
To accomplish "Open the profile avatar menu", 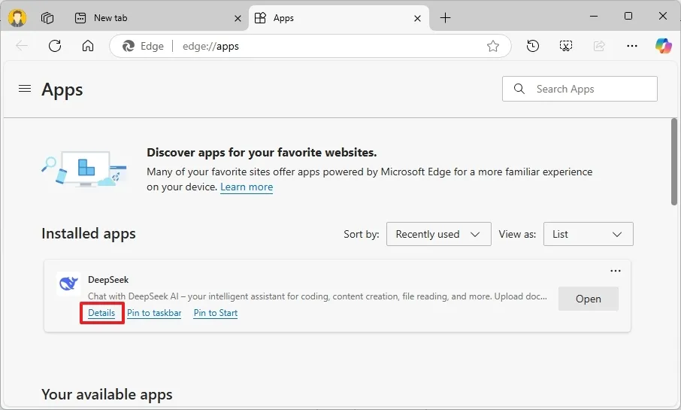I will coord(17,18).
